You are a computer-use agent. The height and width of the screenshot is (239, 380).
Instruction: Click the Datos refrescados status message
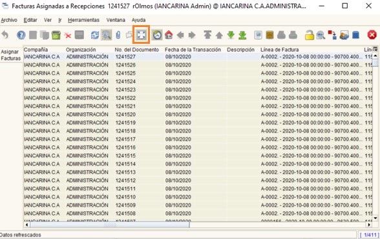21,235
